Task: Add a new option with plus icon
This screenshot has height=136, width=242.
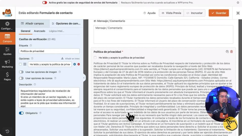Action: pos(74,64)
